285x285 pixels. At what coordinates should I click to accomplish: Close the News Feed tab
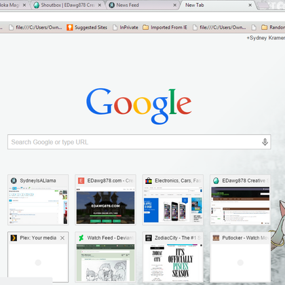click(175, 5)
